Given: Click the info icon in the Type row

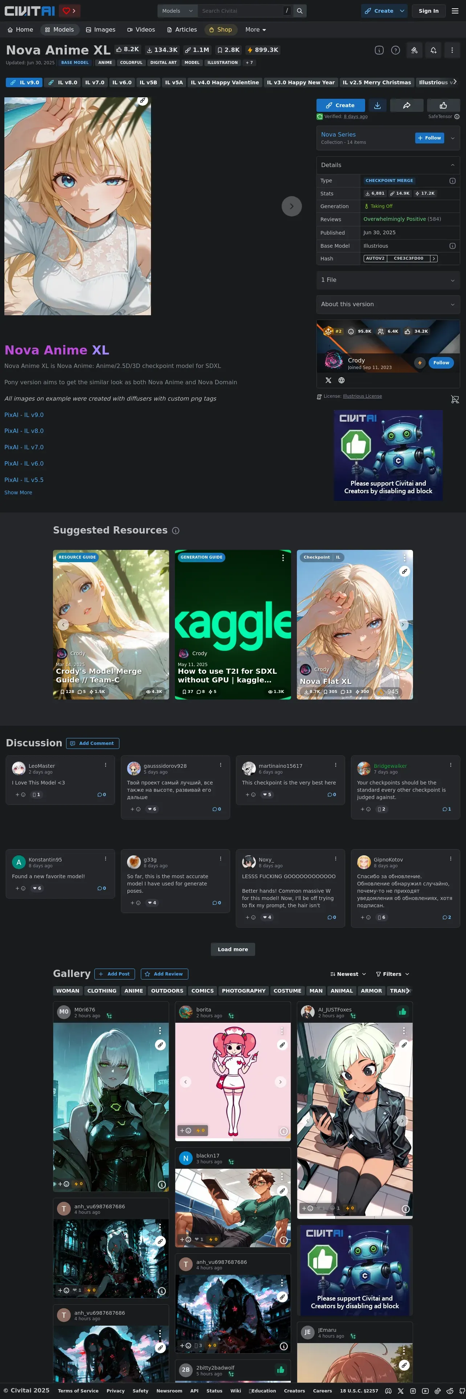Looking at the screenshot, I should point(453,181).
